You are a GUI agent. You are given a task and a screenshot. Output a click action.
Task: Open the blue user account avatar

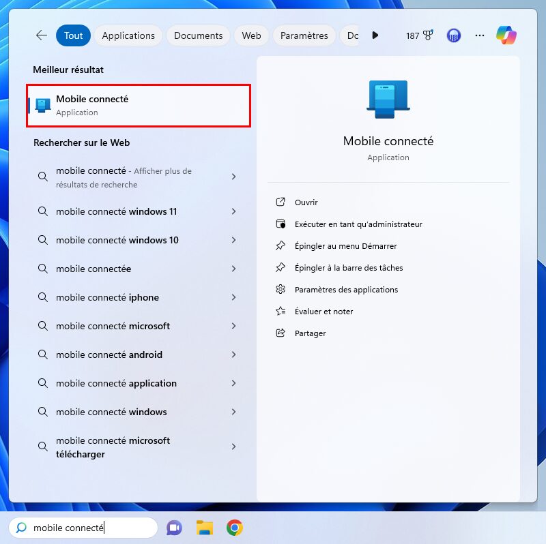[x=453, y=35]
